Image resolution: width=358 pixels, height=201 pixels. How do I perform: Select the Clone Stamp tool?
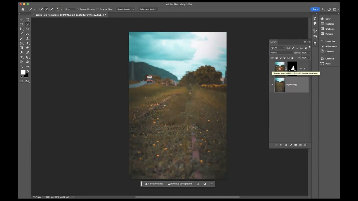27,39
